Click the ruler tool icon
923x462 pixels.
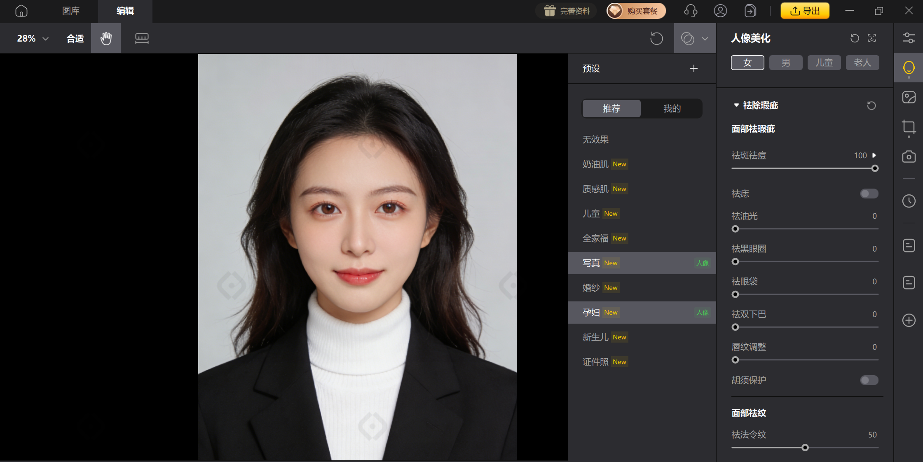(x=142, y=38)
